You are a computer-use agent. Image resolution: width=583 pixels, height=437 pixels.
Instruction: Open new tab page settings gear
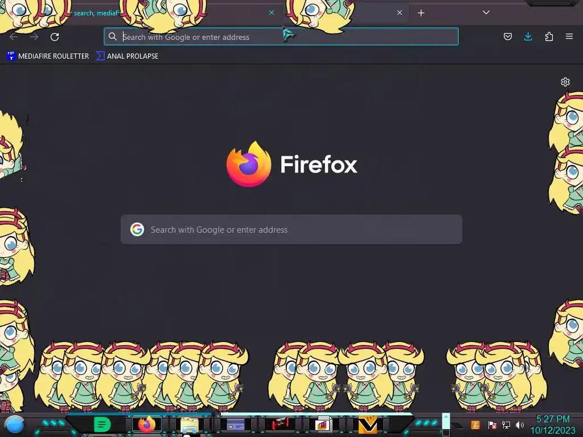[565, 82]
